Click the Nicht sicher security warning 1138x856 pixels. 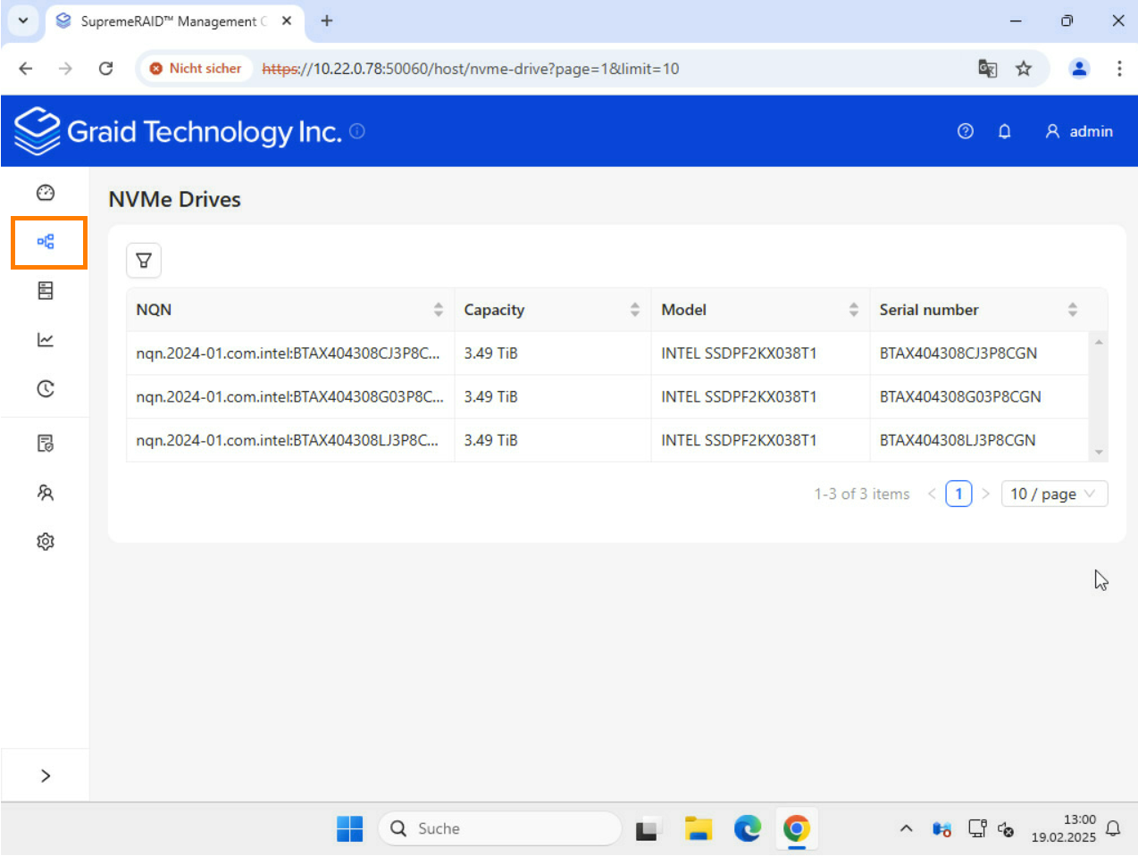click(196, 69)
